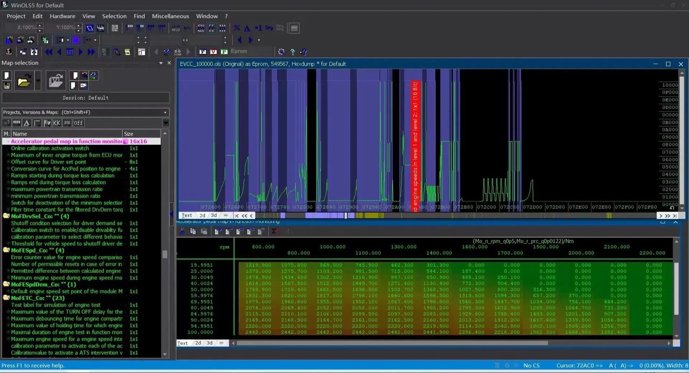
Task: Click table cell value 1219.900
Action: 258,265
